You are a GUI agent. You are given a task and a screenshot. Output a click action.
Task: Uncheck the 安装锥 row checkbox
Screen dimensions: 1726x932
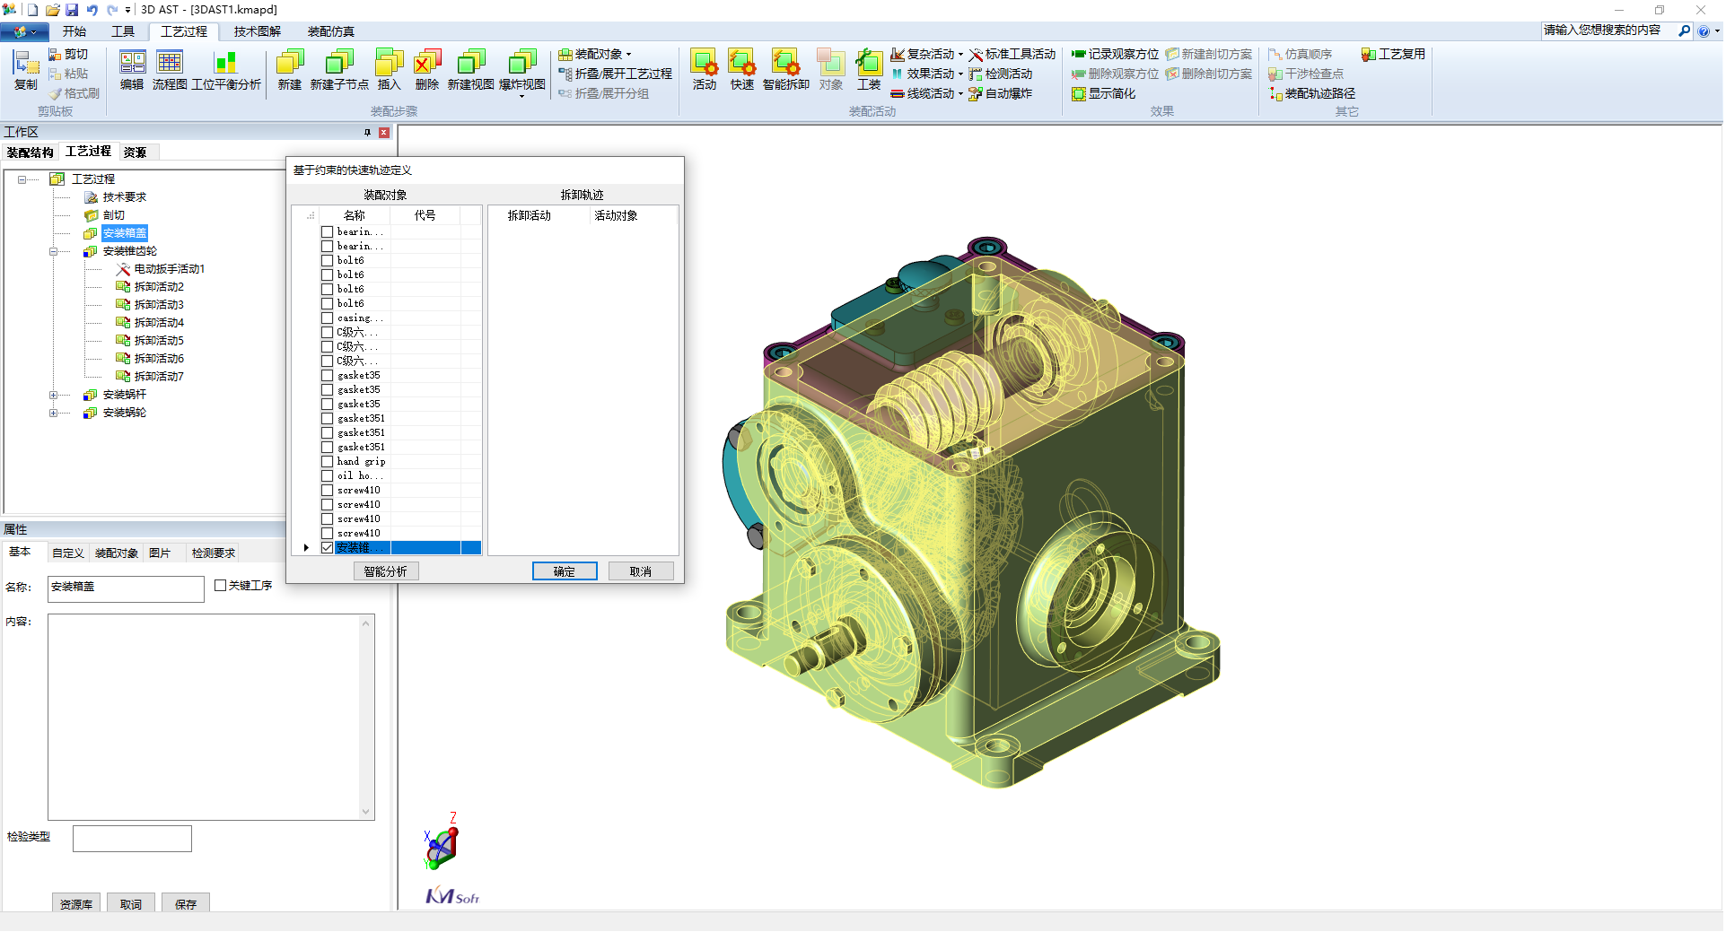pyautogui.click(x=328, y=548)
